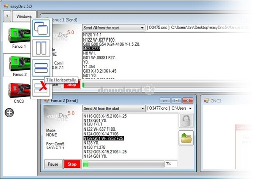The image size is (253, 179).
Task: Open the Windows menu
Action: 24,16
